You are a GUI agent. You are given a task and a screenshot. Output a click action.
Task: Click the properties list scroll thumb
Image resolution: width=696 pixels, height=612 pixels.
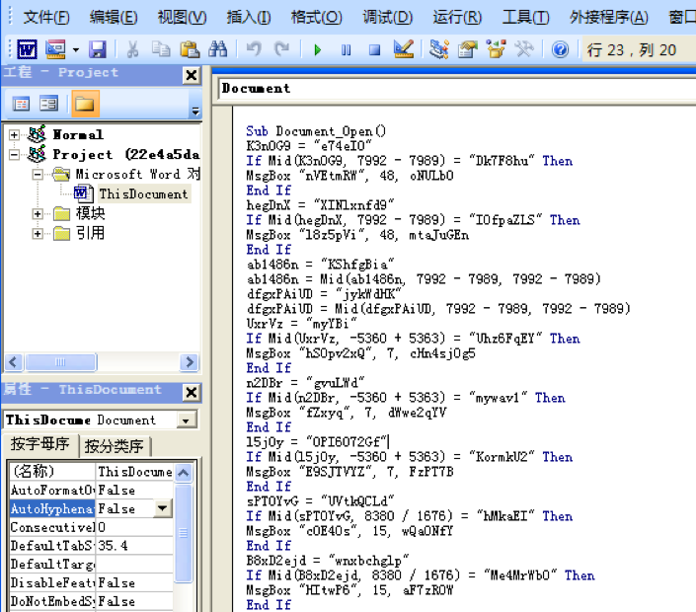pyautogui.click(x=184, y=533)
